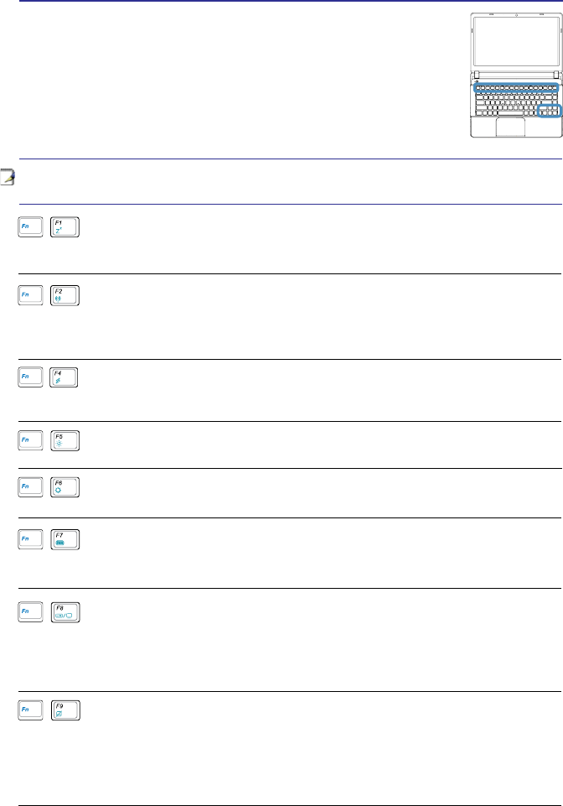Click the Fn key beside F1

click(x=28, y=227)
